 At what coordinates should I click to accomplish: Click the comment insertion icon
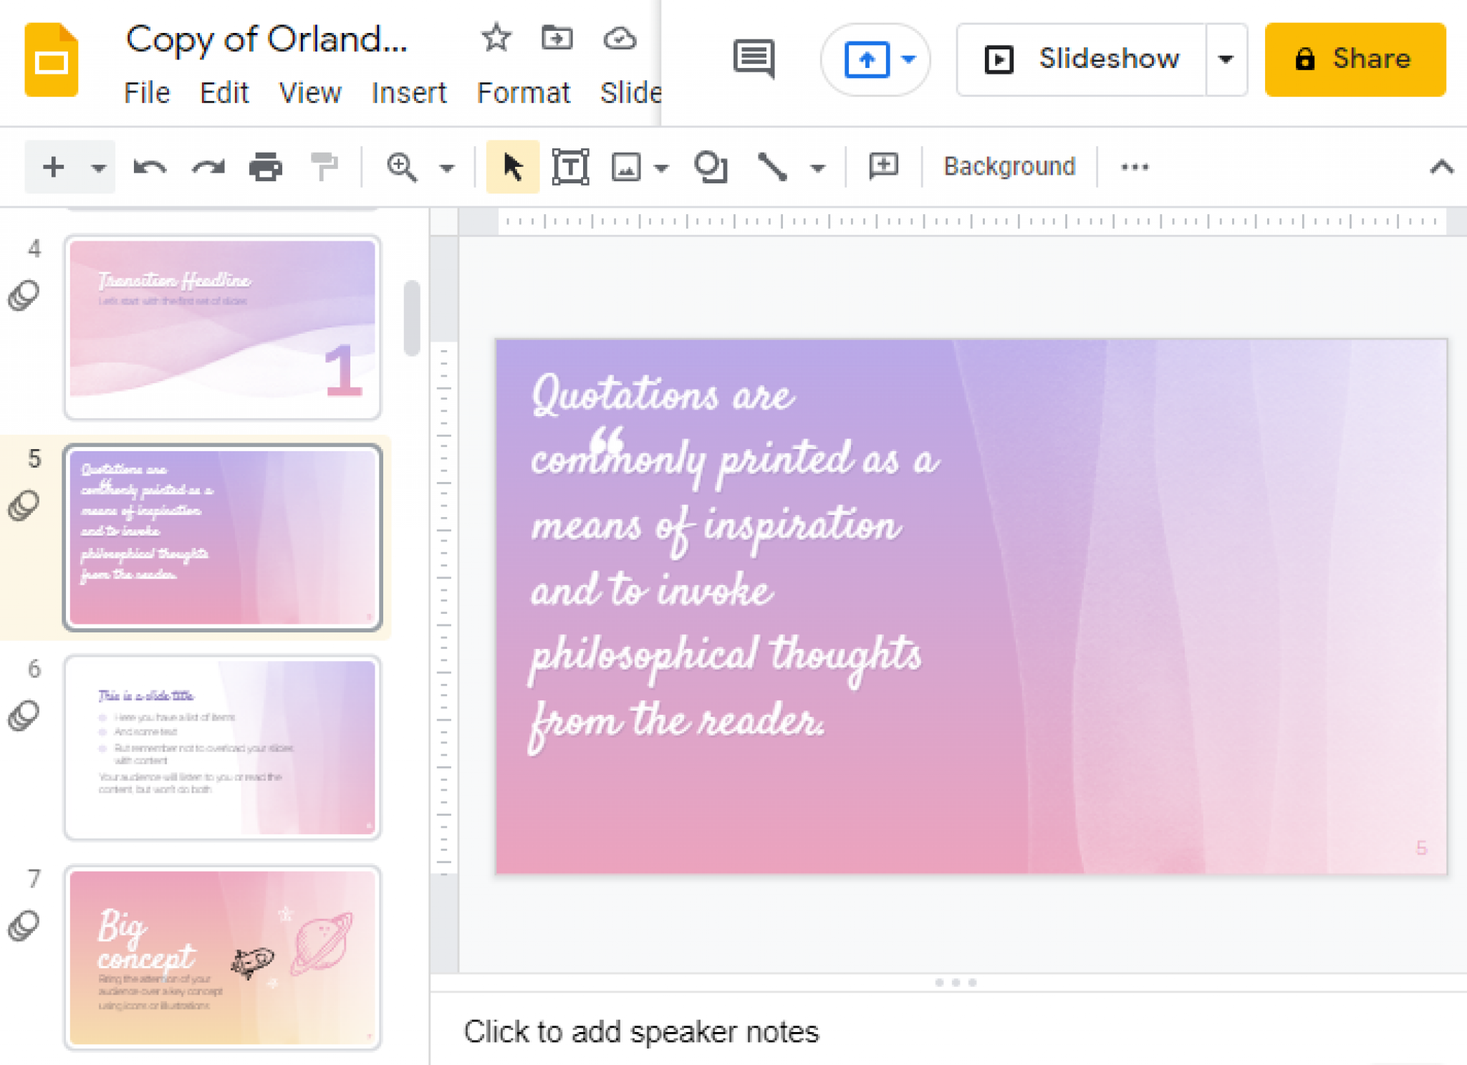coord(882,166)
